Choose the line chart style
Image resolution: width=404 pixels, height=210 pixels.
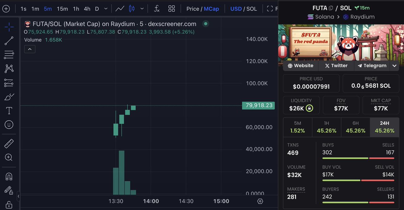pyautogui.click(x=120, y=9)
